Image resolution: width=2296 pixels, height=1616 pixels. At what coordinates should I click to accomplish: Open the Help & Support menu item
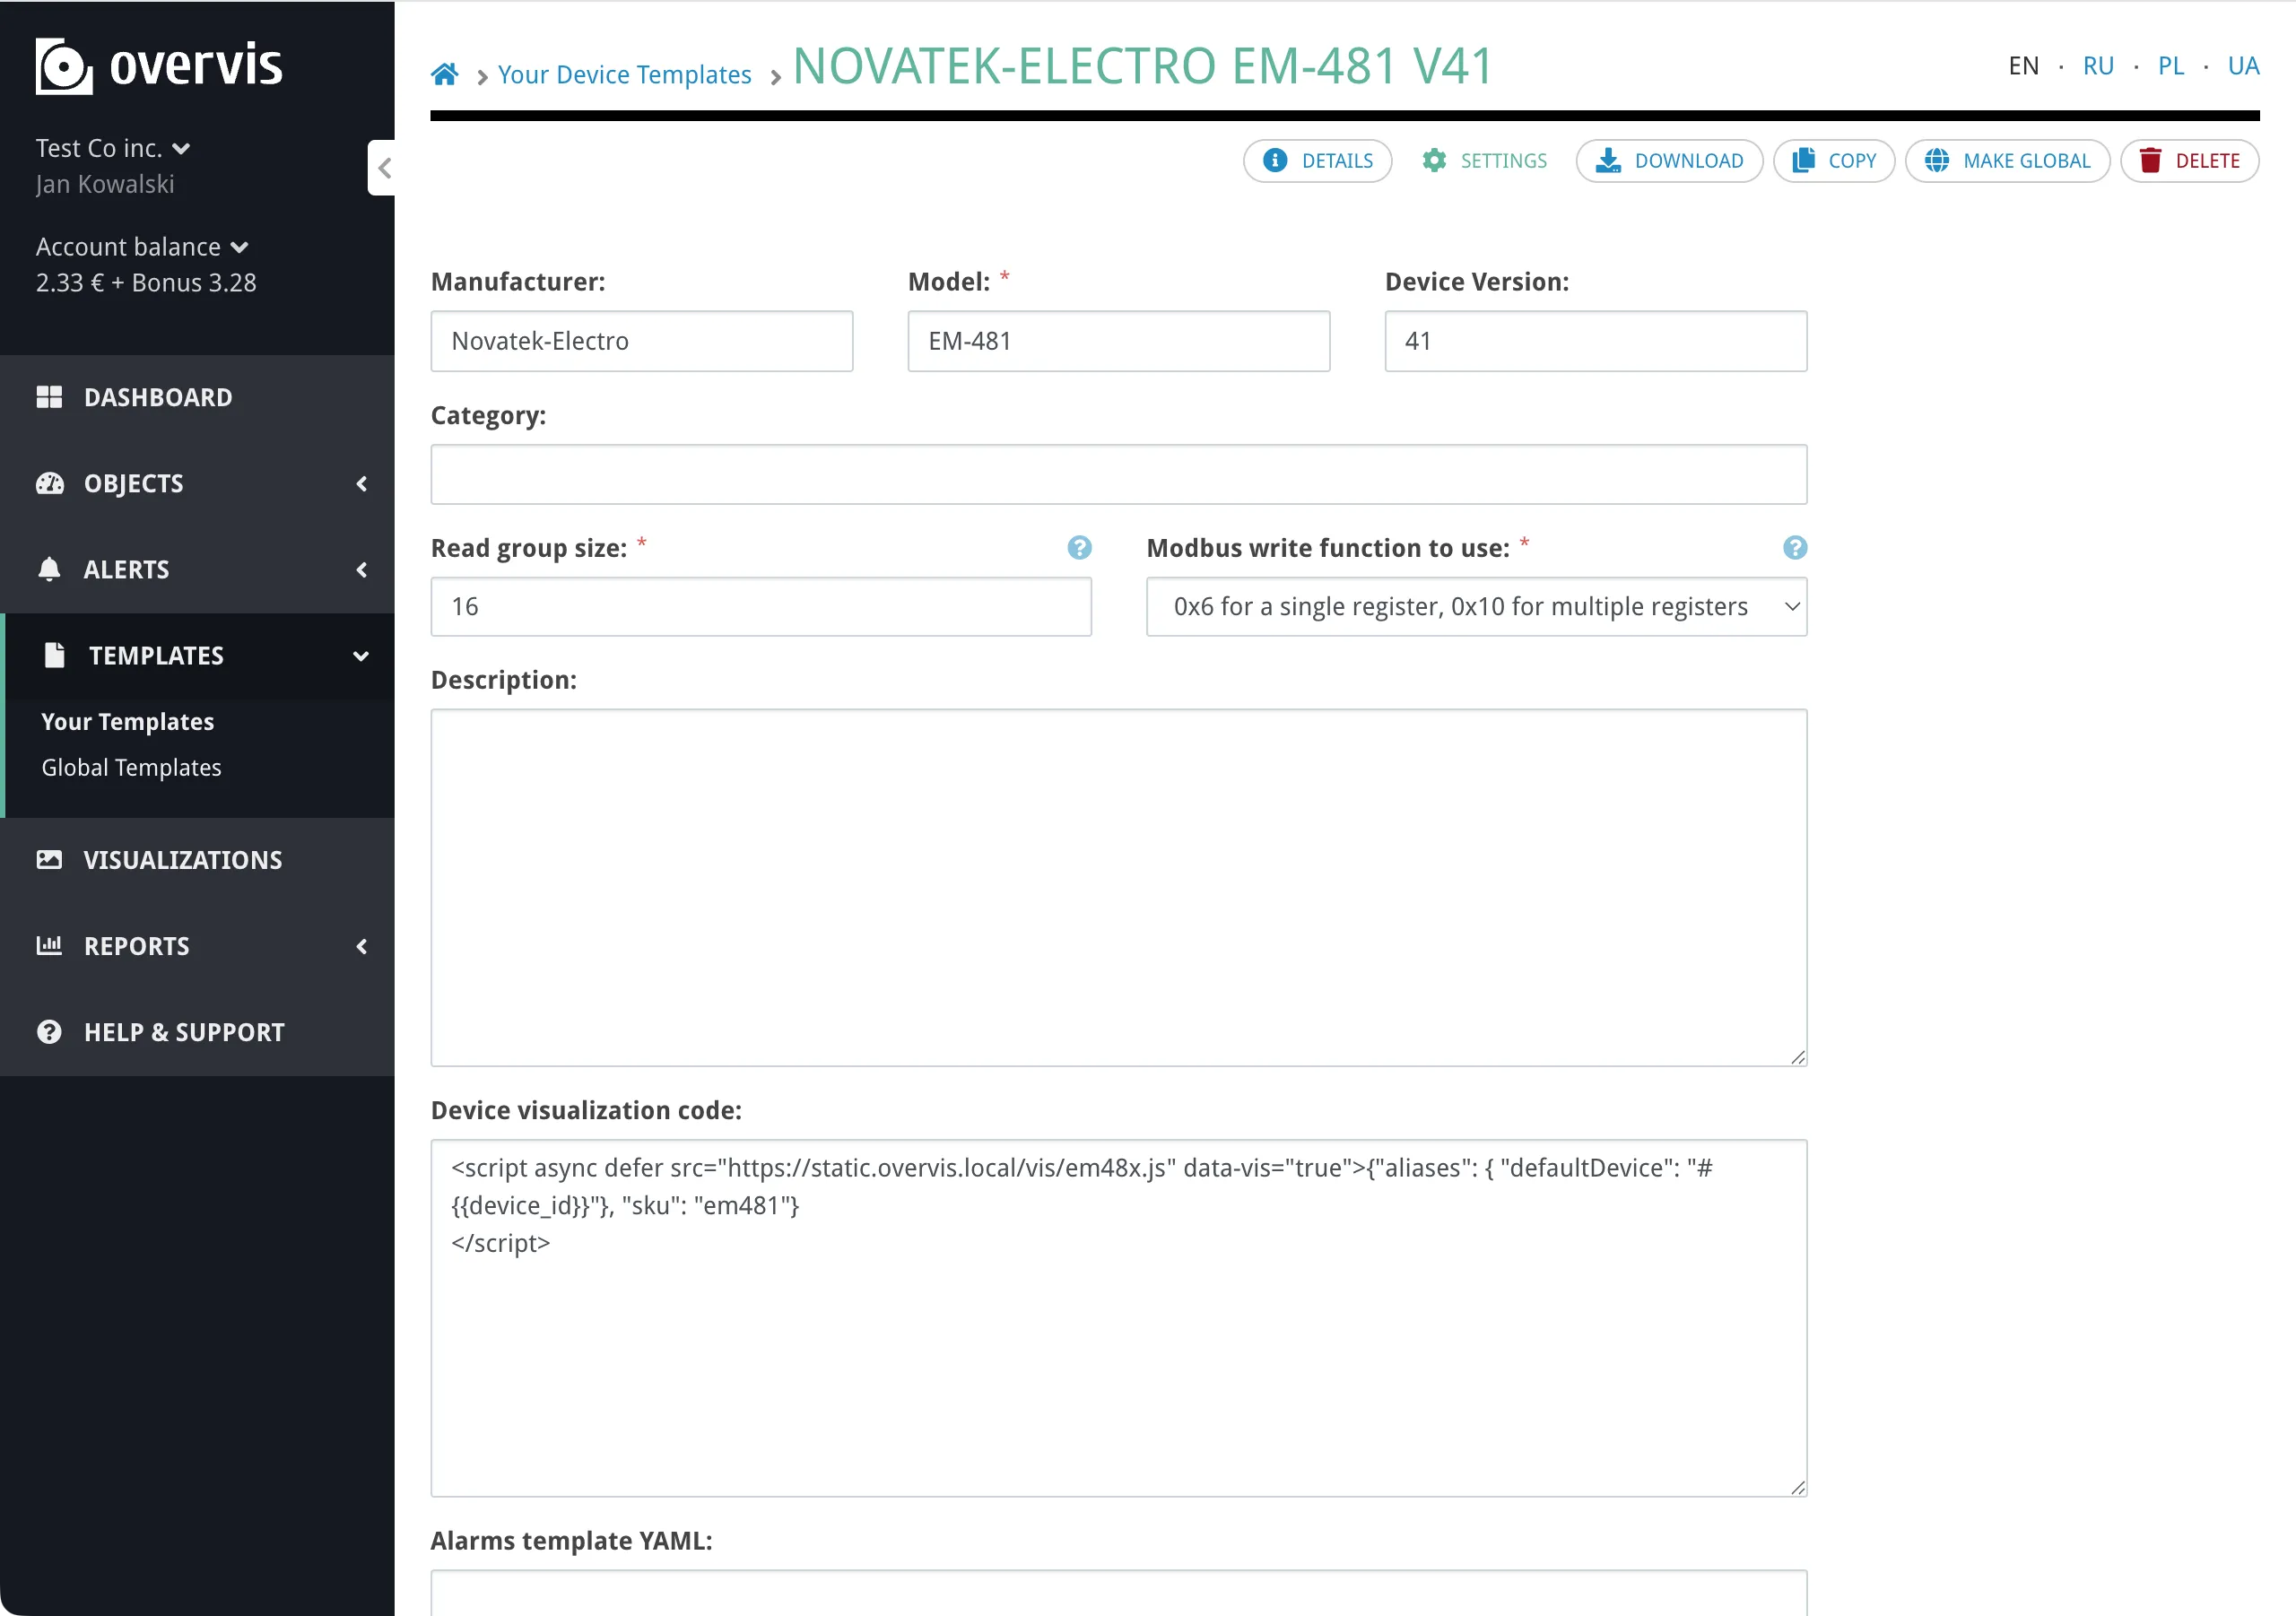click(197, 1031)
